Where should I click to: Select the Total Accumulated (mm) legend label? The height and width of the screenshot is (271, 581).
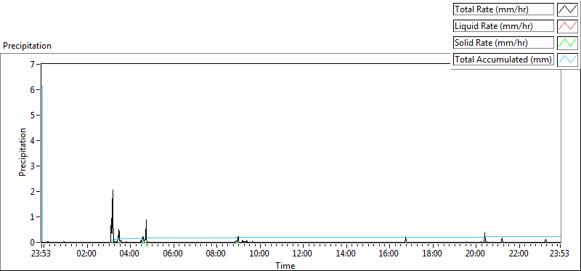(503, 60)
